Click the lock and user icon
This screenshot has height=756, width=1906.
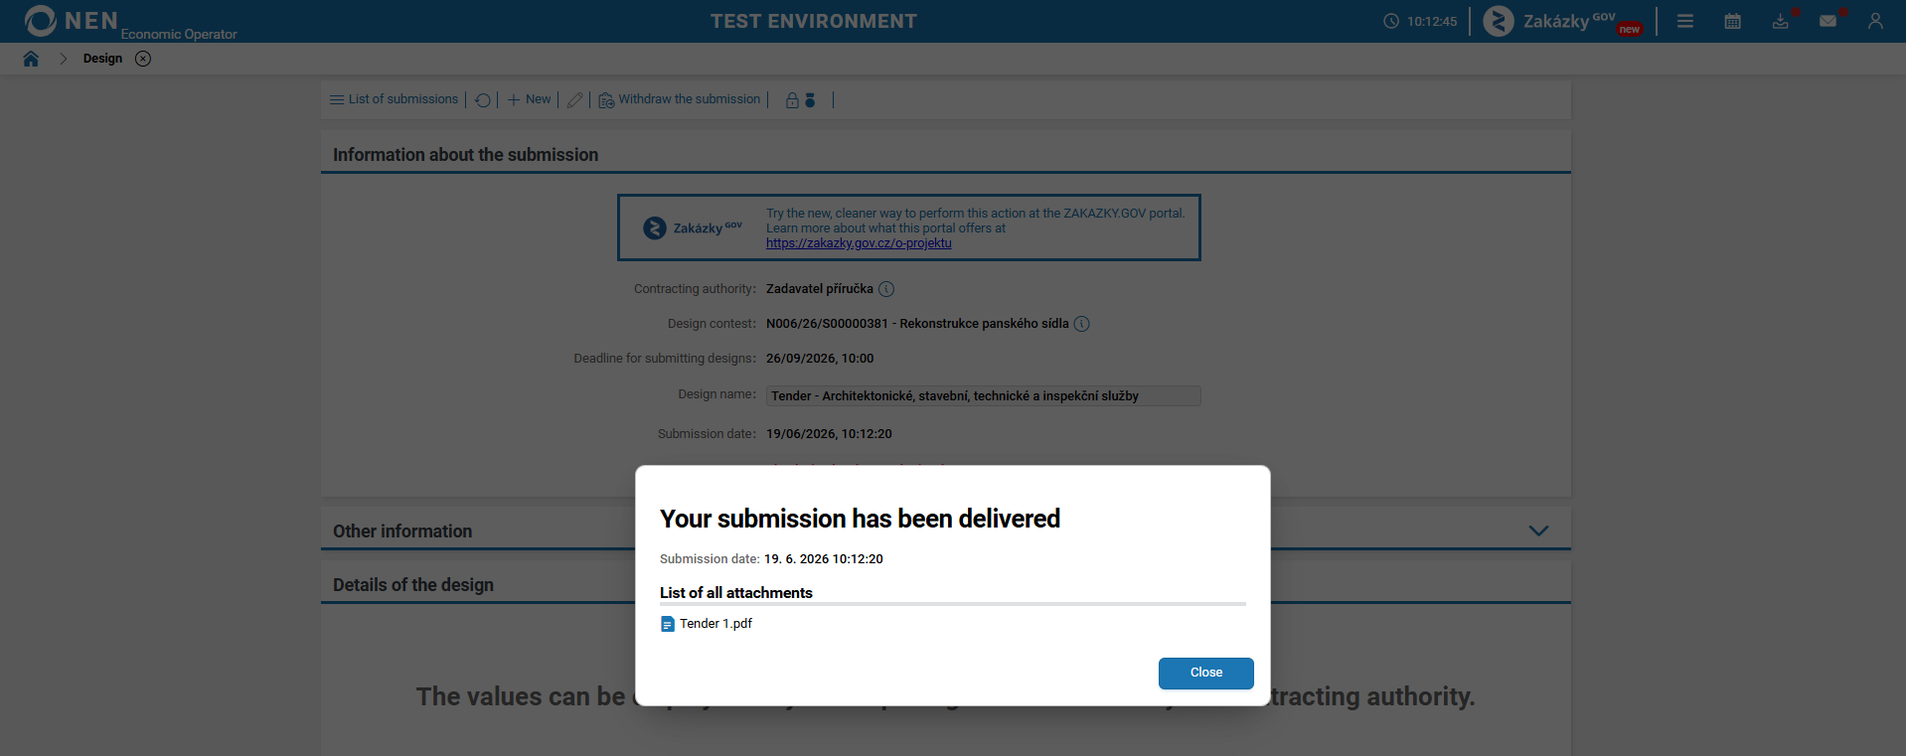click(801, 100)
